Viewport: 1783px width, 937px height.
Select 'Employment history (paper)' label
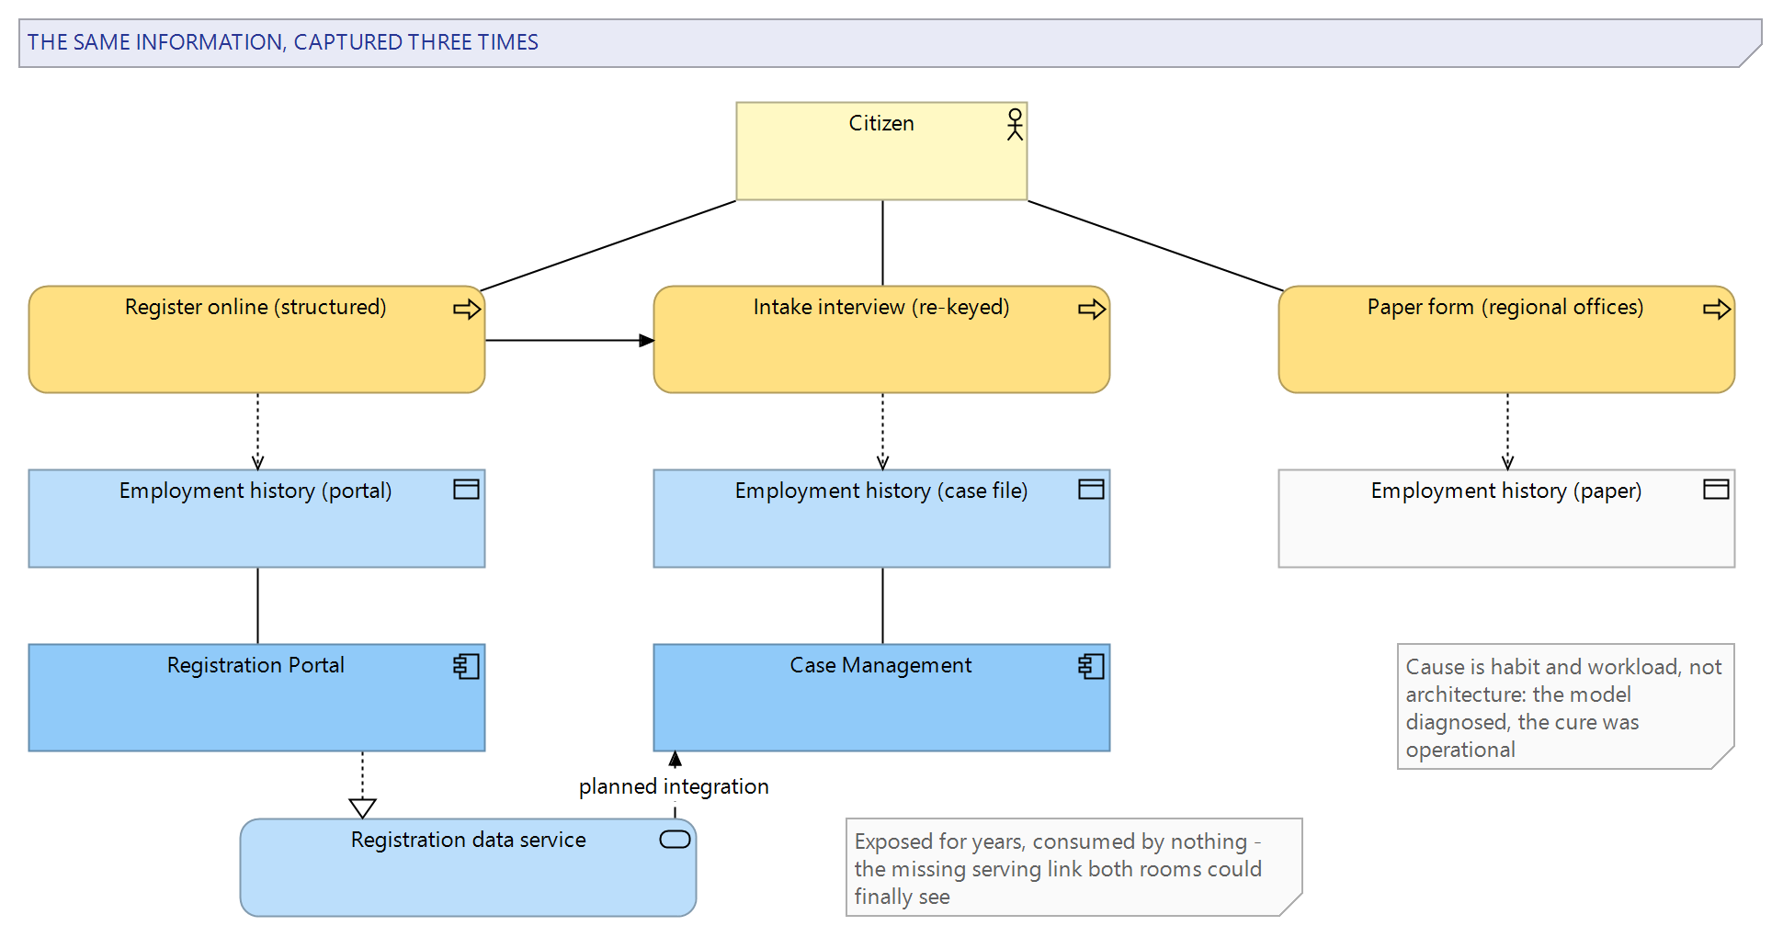click(1506, 491)
